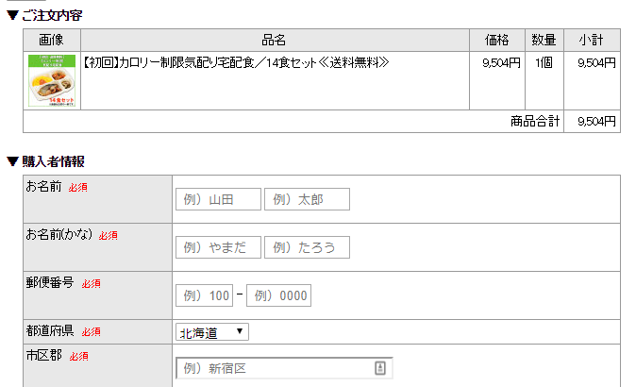Click the autofill contact icon in 市区郡 field

coord(380,368)
